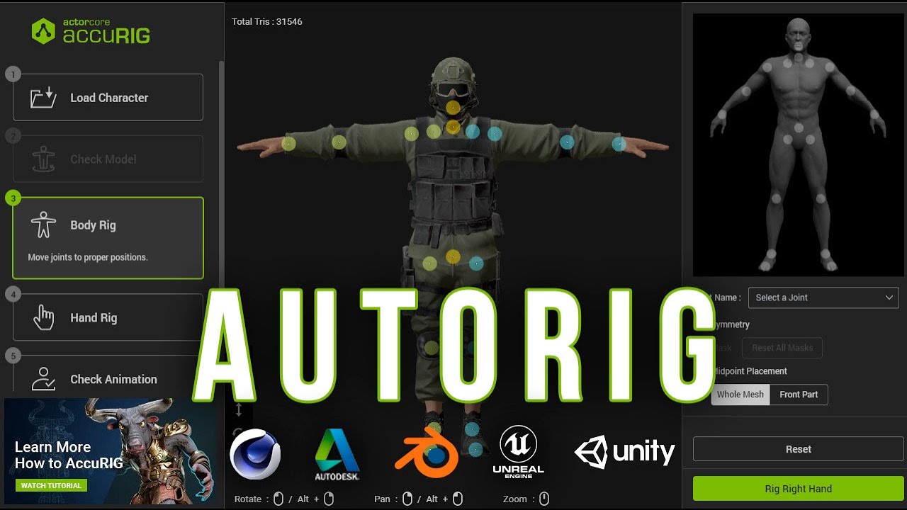Select the blue wrist joint on the soldier's right-pointing arm
This screenshot has width=907, height=510.
point(619,144)
